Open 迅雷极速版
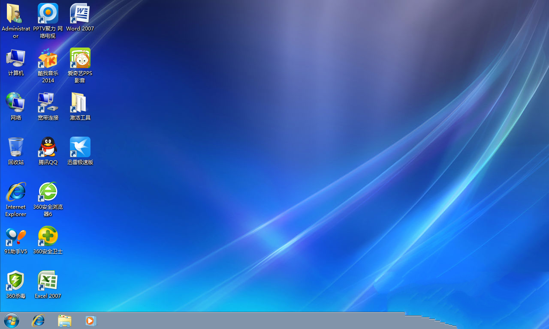Screen dimensions: 549x329 point(80,147)
